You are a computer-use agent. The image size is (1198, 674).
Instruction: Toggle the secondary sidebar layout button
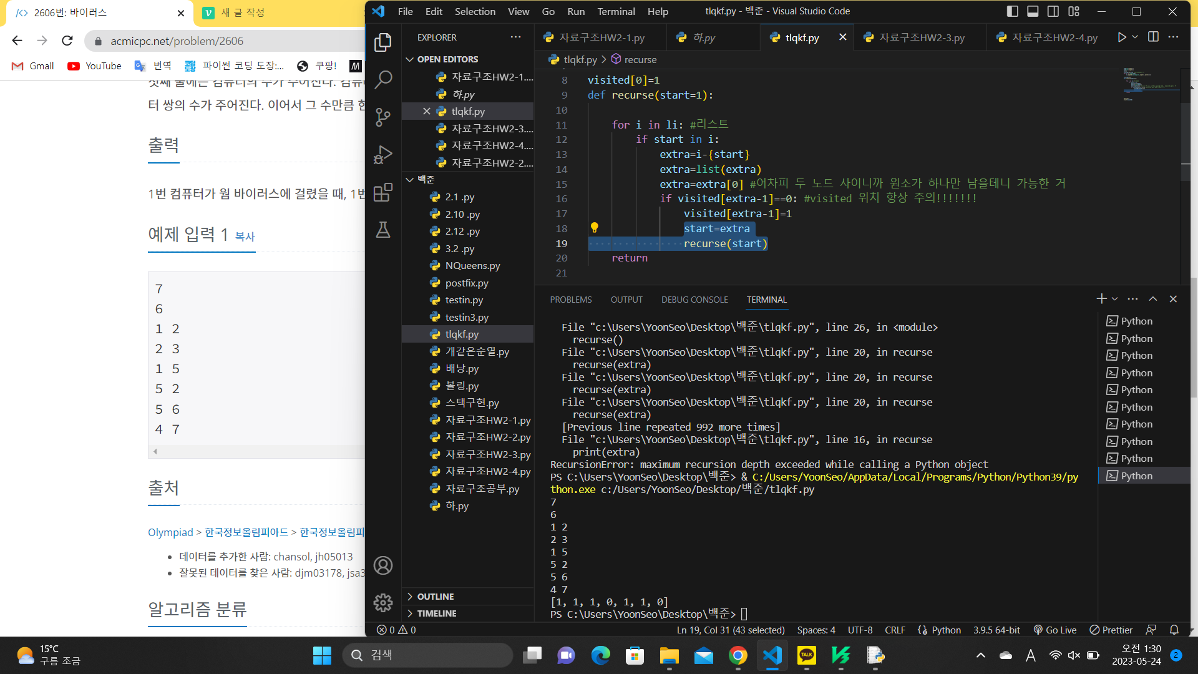(1053, 11)
